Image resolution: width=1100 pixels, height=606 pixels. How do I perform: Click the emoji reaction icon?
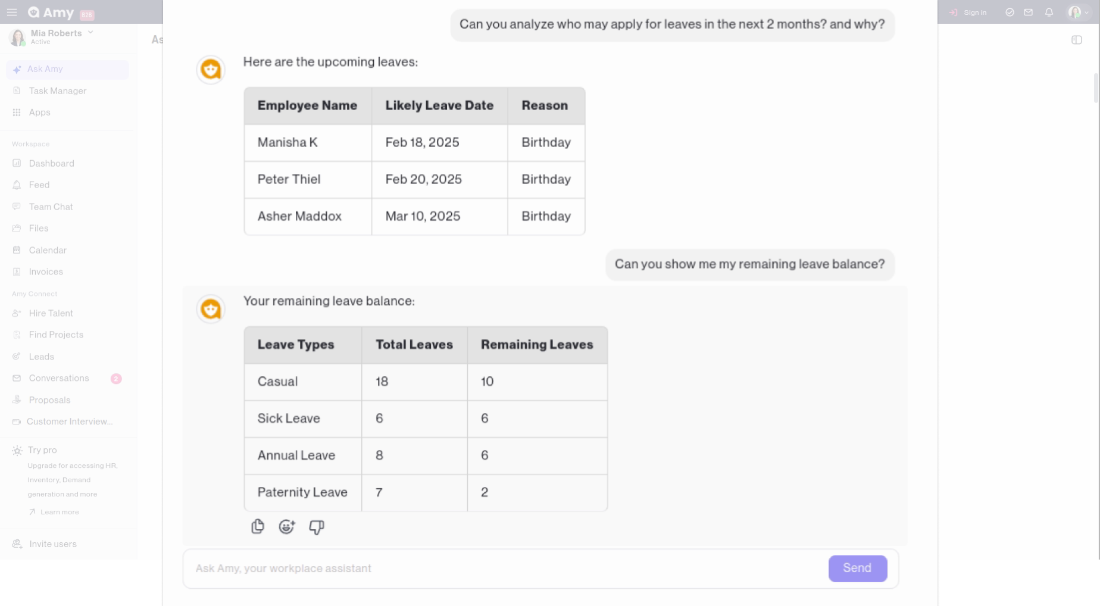287,527
